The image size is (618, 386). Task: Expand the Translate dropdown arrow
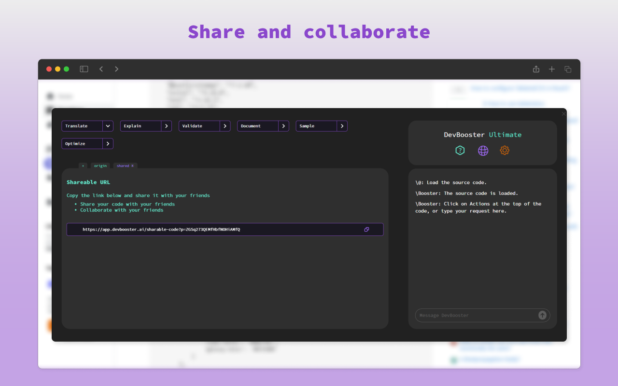(108, 126)
